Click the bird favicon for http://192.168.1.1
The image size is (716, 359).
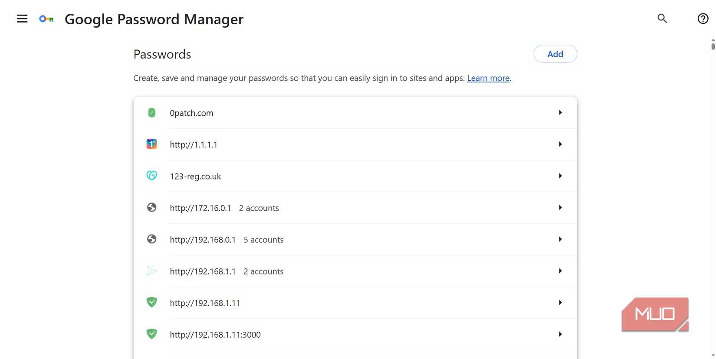tap(151, 271)
